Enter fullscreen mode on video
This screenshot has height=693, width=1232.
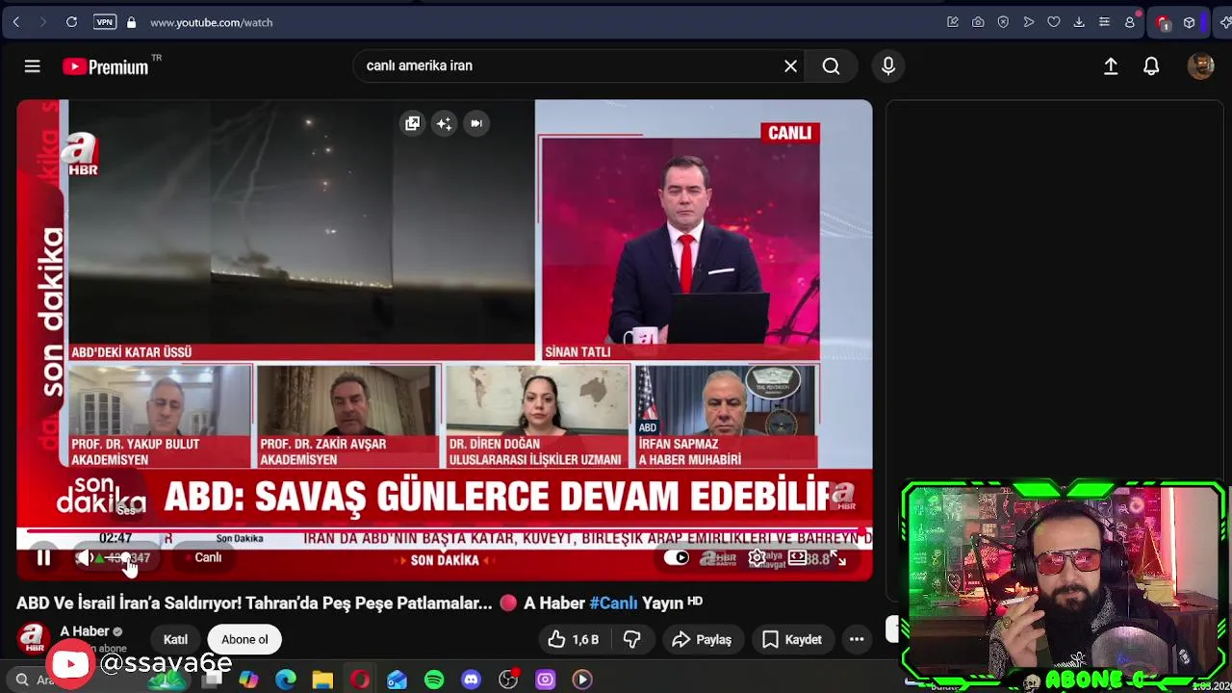point(838,557)
